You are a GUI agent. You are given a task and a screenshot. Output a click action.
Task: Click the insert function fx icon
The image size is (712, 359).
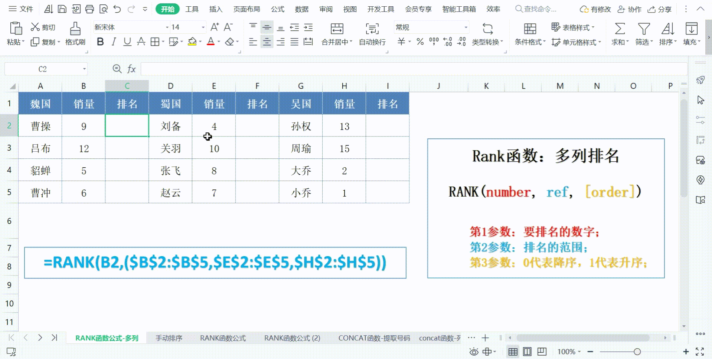(x=131, y=69)
